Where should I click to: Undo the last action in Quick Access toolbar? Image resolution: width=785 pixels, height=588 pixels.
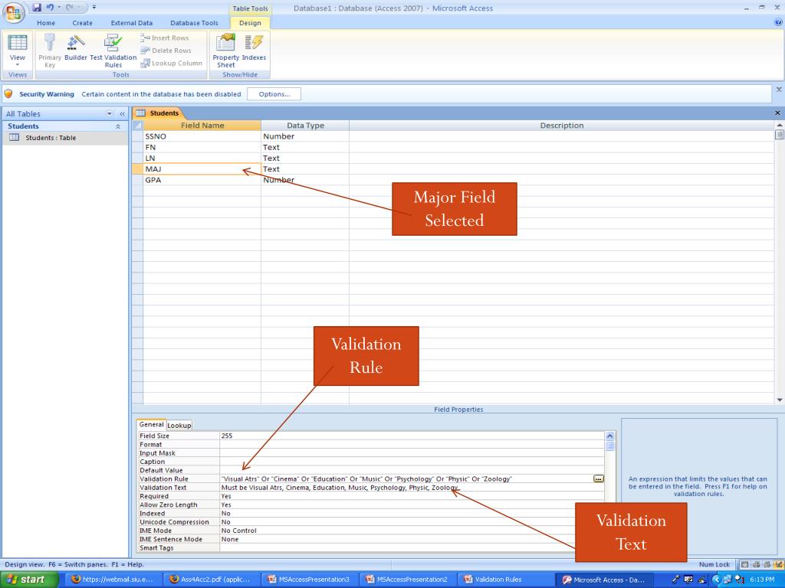pyautogui.click(x=50, y=8)
